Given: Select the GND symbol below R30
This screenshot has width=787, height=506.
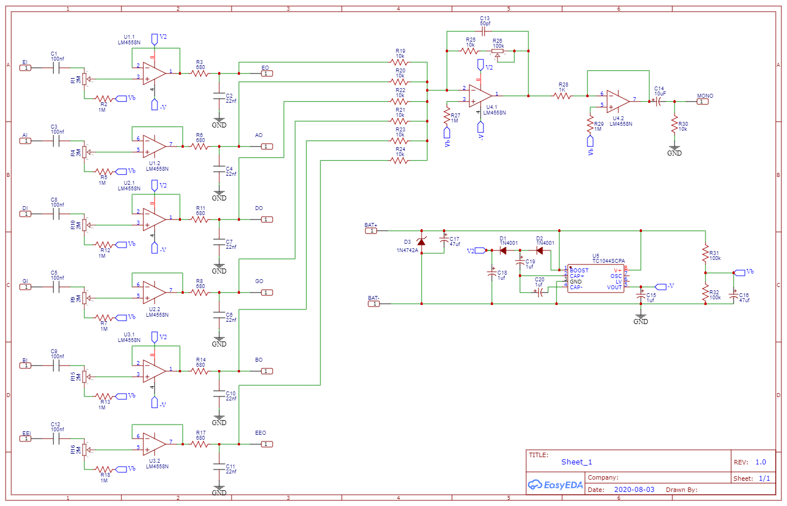Looking at the screenshot, I should (x=675, y=151).
